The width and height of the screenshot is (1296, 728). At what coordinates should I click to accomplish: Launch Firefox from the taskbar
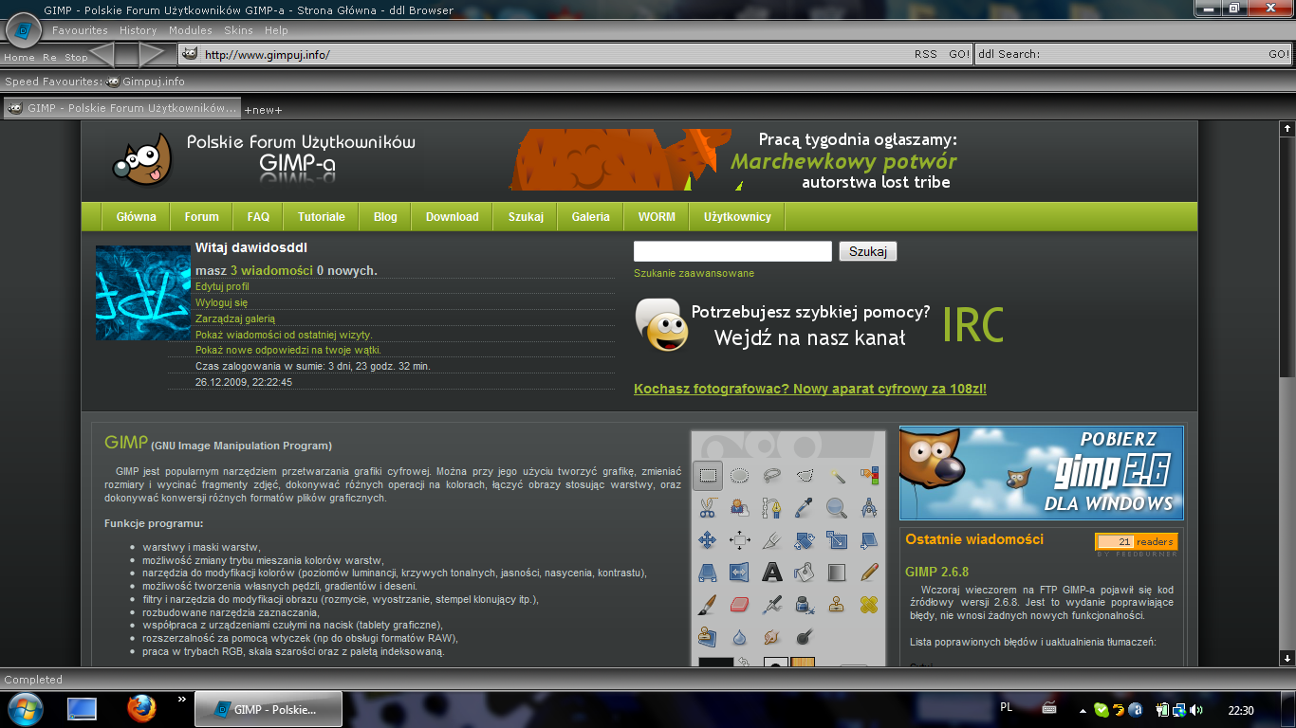pyautogui.click(x=141, y=708)
